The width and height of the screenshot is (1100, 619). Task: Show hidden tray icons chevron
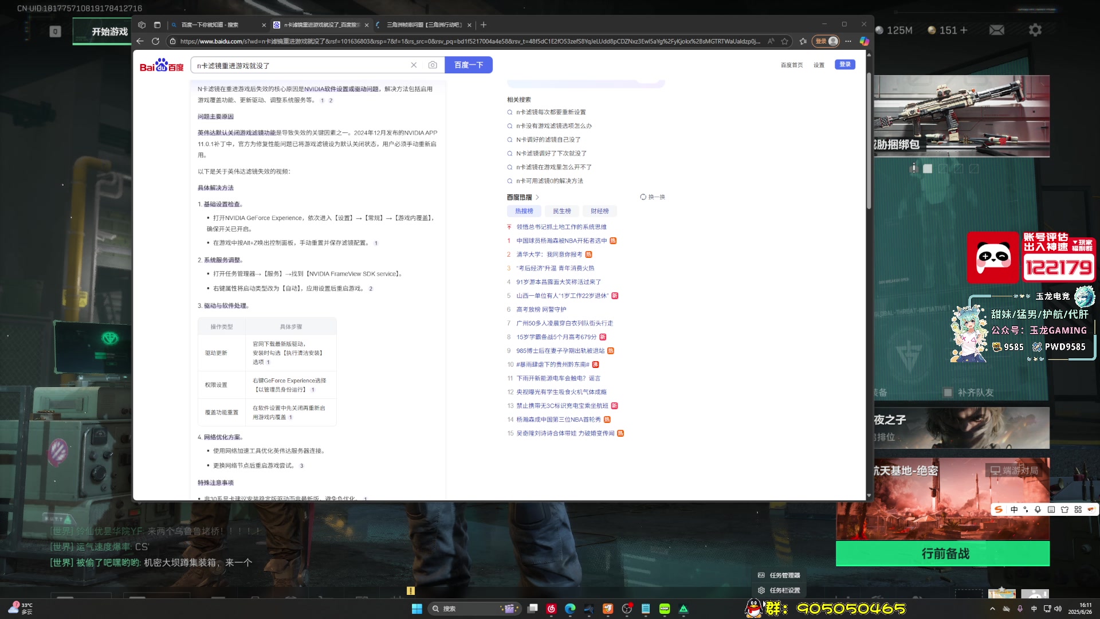[992, 609]
